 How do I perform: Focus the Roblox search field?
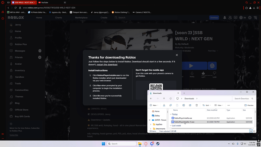coord(145,18)
